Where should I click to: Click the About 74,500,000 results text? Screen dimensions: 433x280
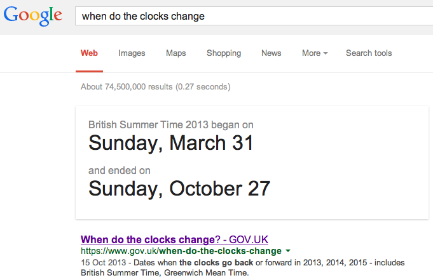pyautogui.click(x=156, y=86)
